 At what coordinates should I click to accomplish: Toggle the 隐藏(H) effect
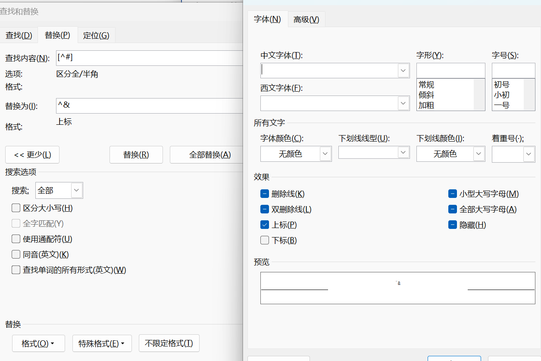coord(452,224)
